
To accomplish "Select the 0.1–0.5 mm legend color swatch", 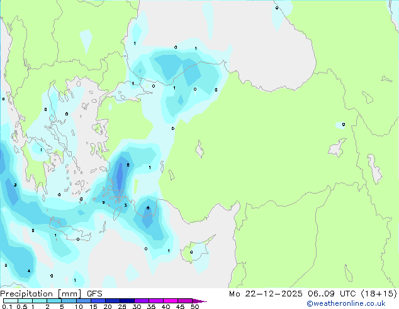I will coord(11,301).
